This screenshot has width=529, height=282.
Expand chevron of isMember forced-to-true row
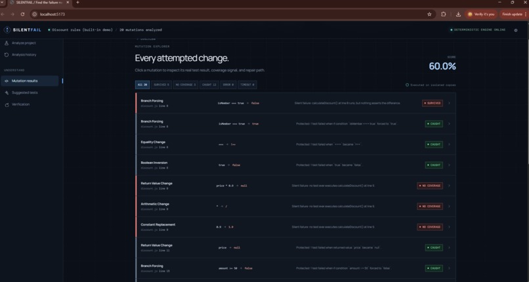pos(449,124)
